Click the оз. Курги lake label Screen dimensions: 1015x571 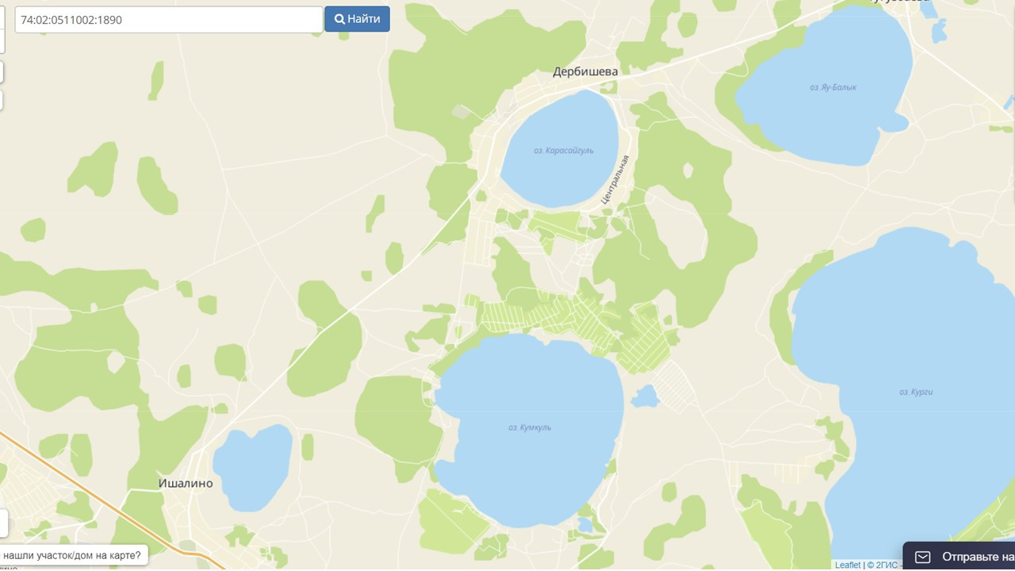point(916,392)
